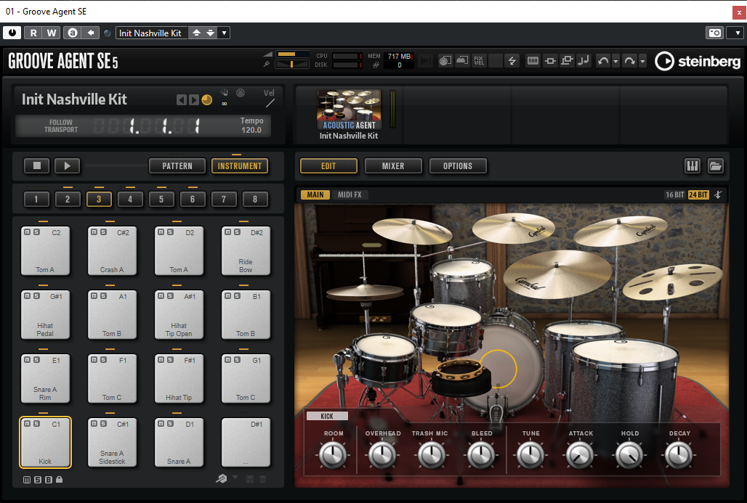The width and height of the screenshot is (747, 503).
Task: Select pad group 5 button
Action: pos(161,199)
